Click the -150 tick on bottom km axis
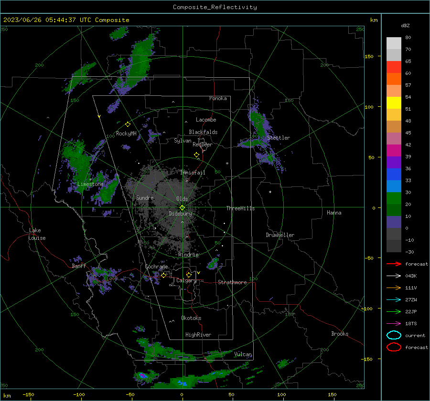This screenshot has height=401, width=430. pyautogui.click(x=28, y=394)
